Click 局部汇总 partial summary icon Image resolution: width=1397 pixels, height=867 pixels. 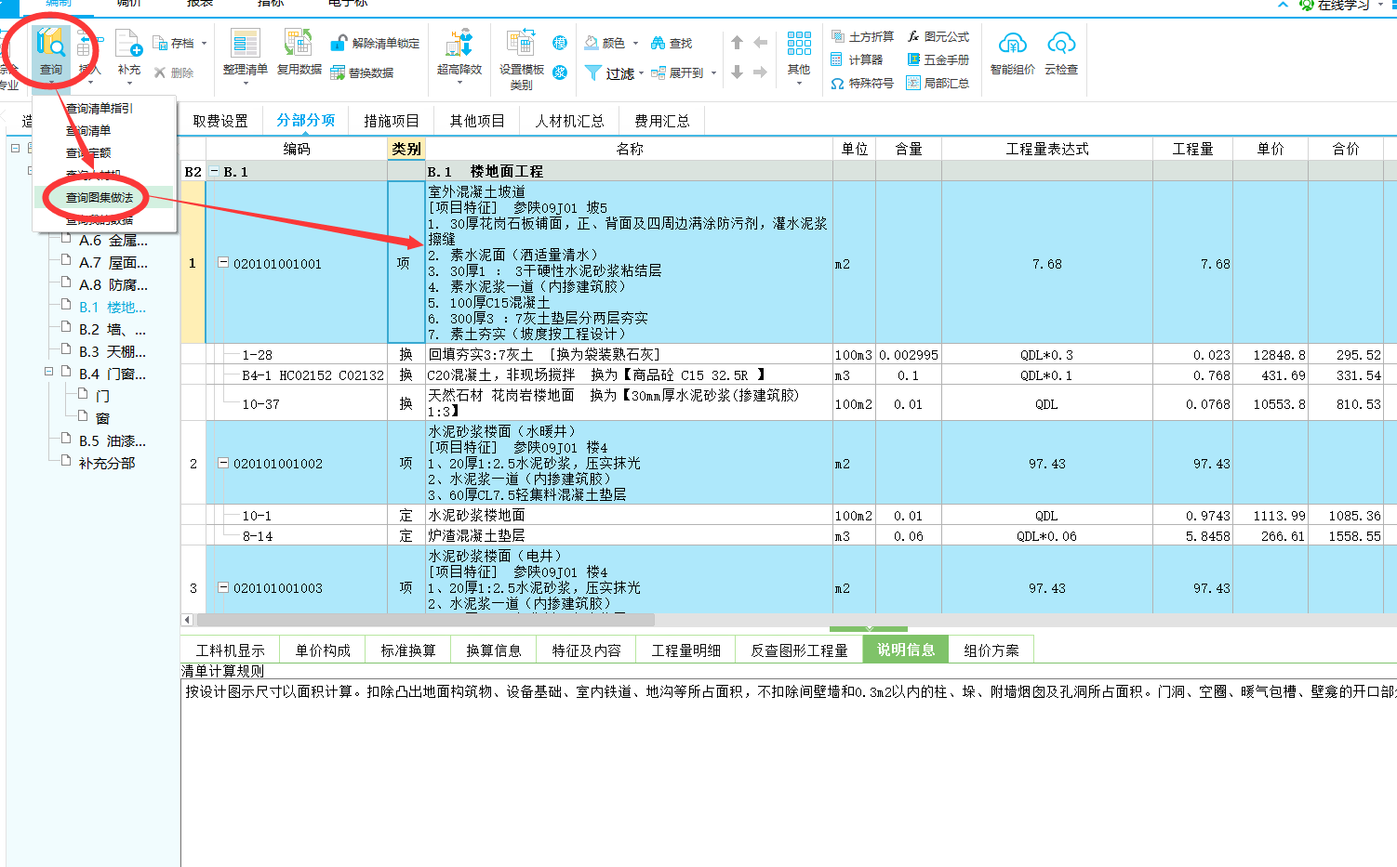coord(913,84)
